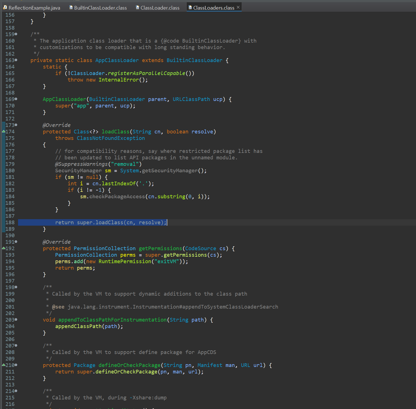416x409 pixels.
Task: Click the registerAsParallelCapable method call
Action: point(146,73)
